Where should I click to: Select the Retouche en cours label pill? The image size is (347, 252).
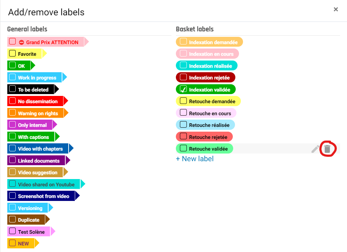click(210, 113)
